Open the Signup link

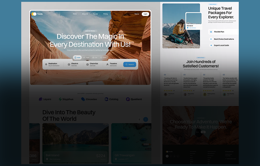pos(137,14)
